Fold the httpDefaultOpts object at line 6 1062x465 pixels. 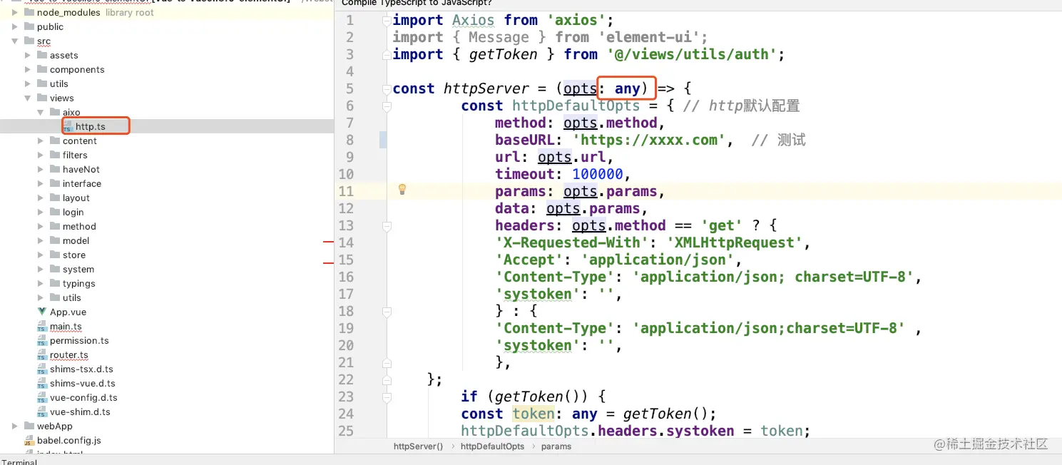tap(387, 106)
